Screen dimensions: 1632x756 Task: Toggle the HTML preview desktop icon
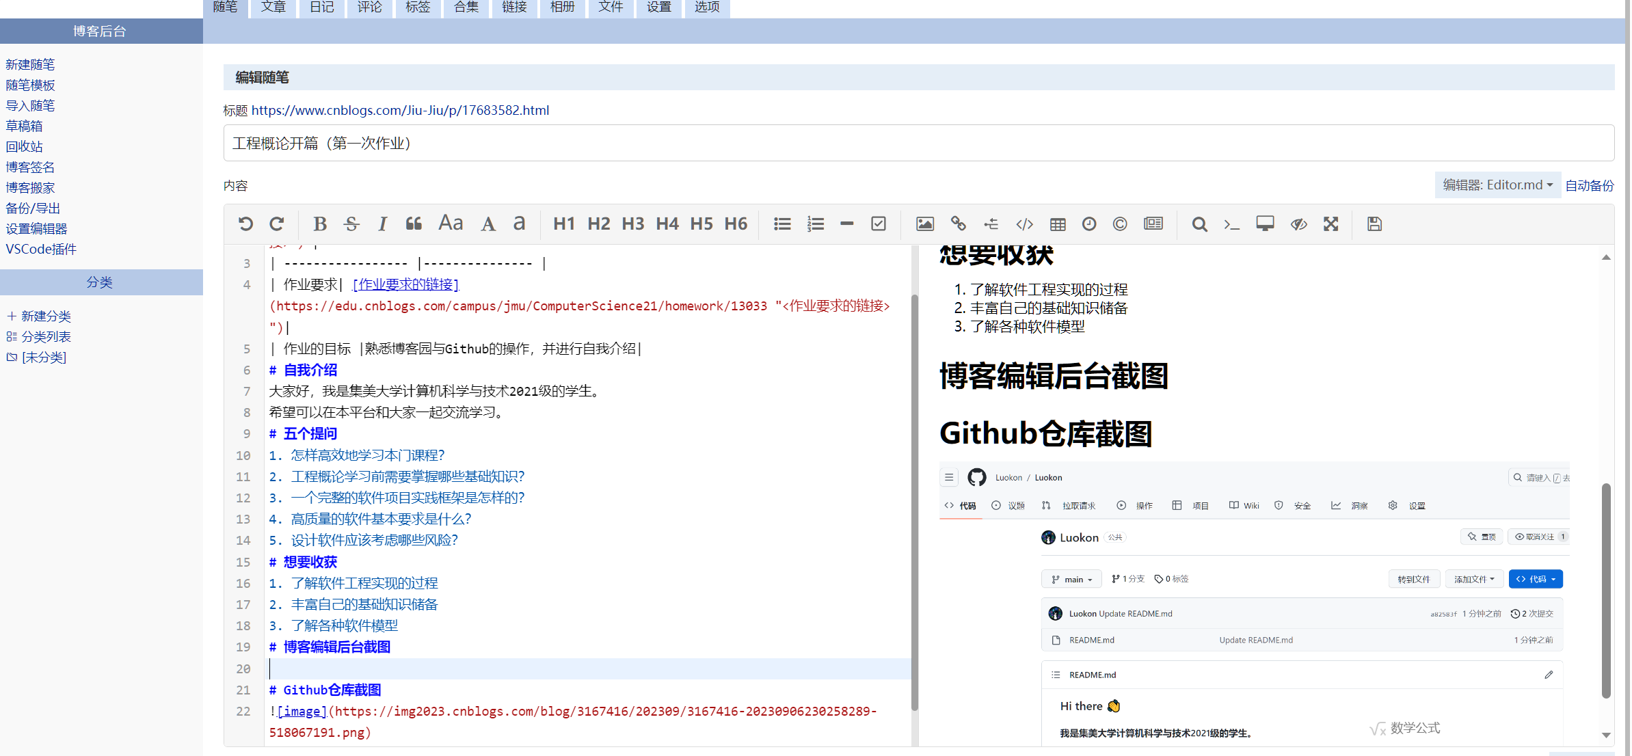1265,224
